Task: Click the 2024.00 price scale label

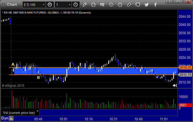Action: [185, 58]
